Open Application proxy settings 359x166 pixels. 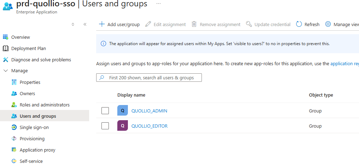coord(37,150)
